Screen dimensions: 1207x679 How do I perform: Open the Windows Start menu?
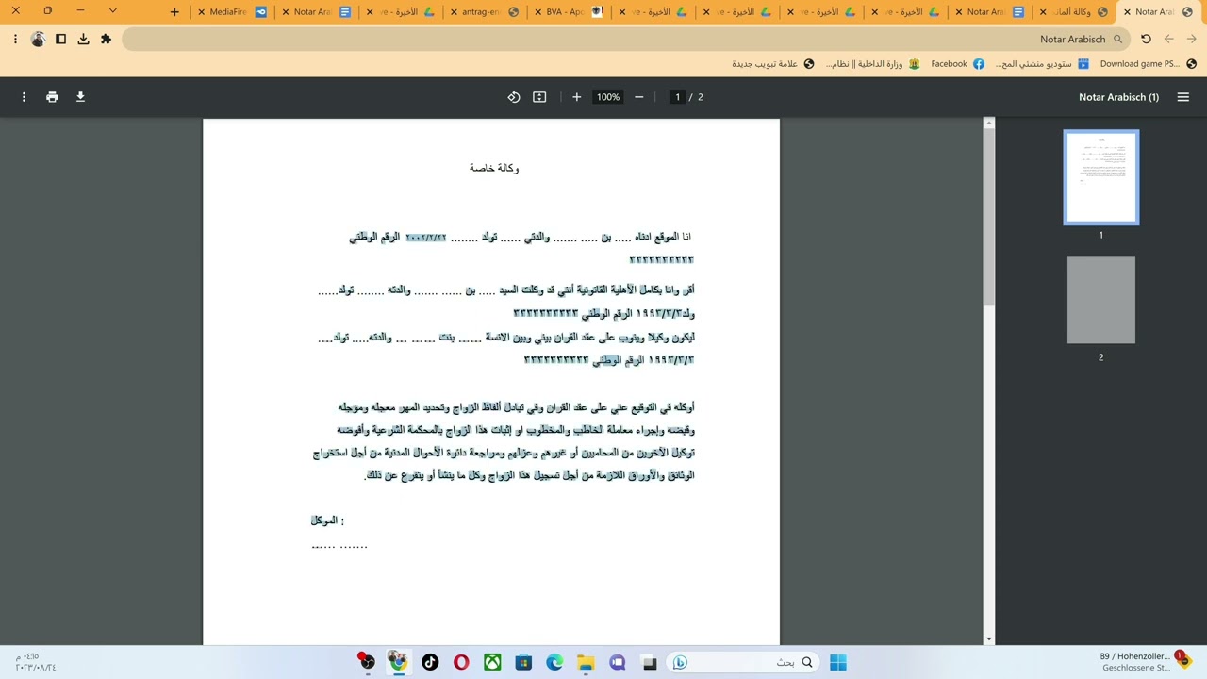[837, 662]
